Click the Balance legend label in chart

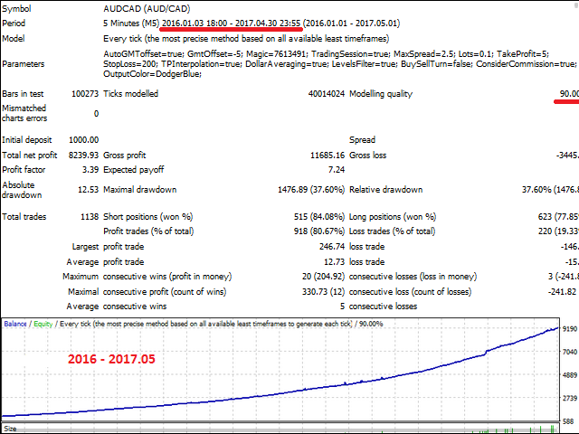point(15,324)
